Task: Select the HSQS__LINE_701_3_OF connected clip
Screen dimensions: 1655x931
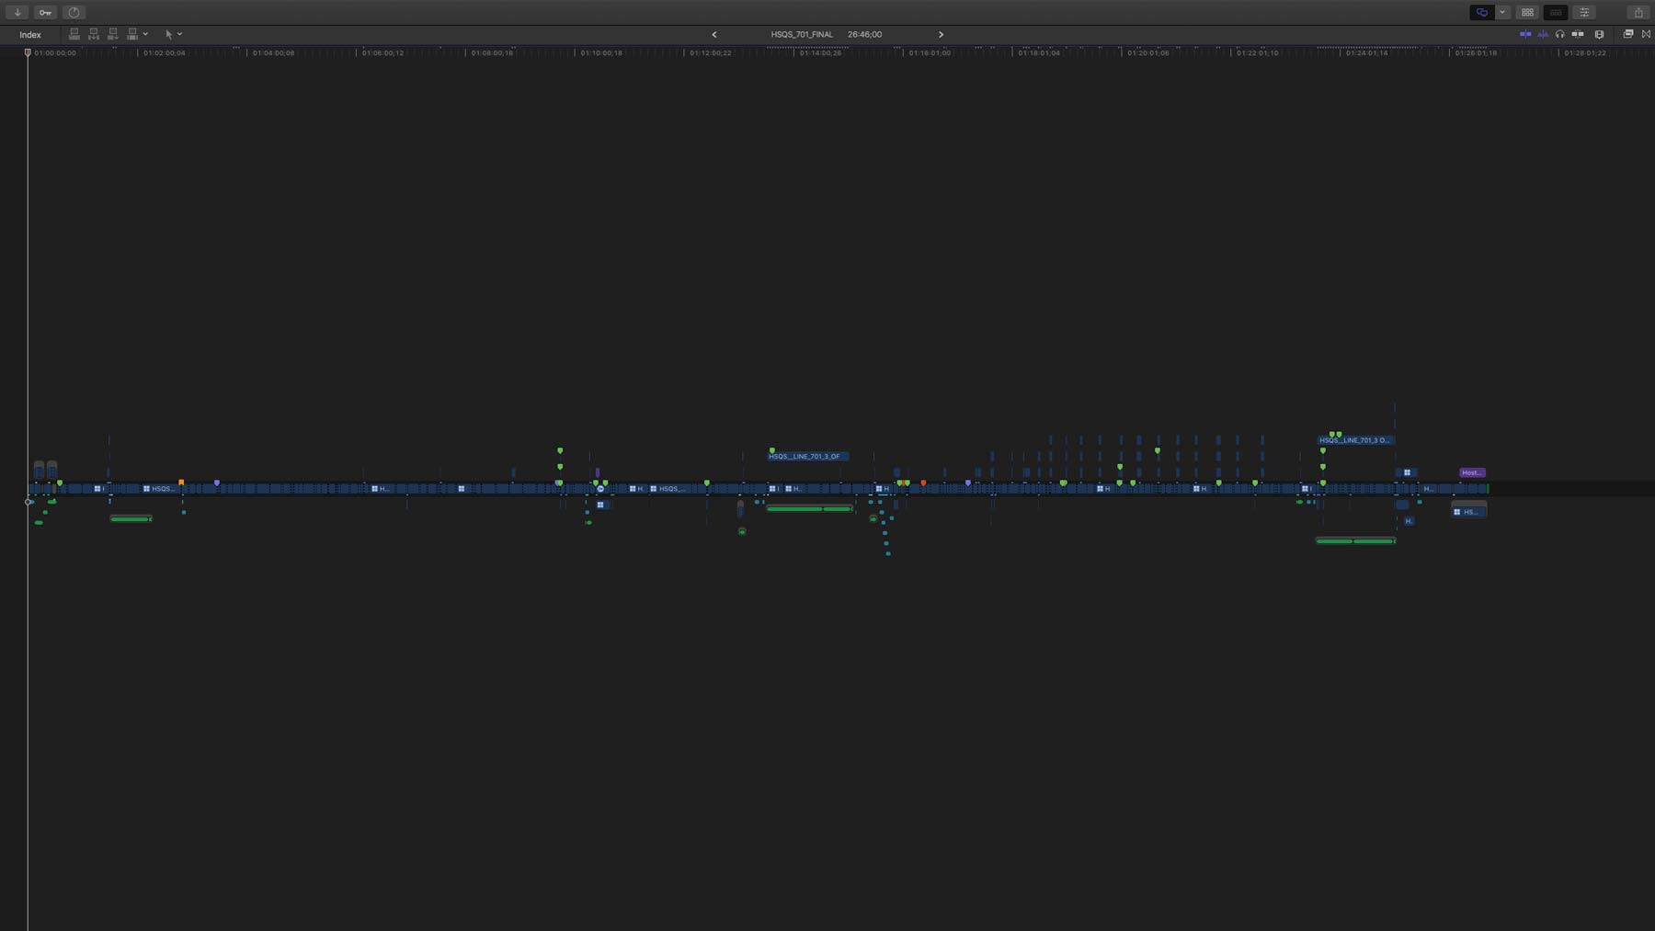Action: pos(807,456)
